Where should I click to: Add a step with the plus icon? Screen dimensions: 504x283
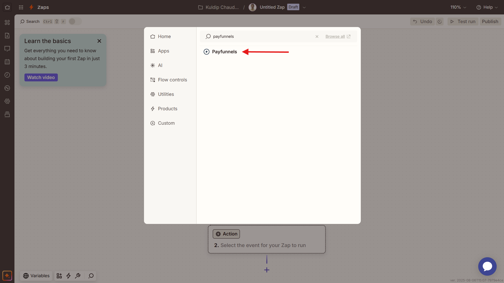pos(267,270)
